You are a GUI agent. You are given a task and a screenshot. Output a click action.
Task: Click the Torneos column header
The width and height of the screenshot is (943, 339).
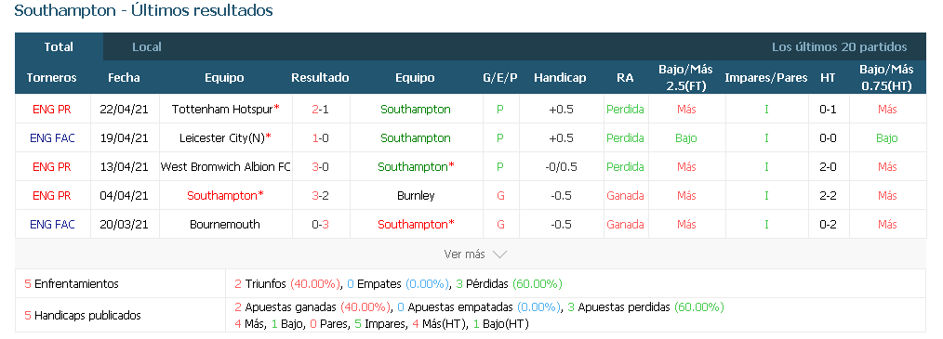pos(52,77)
